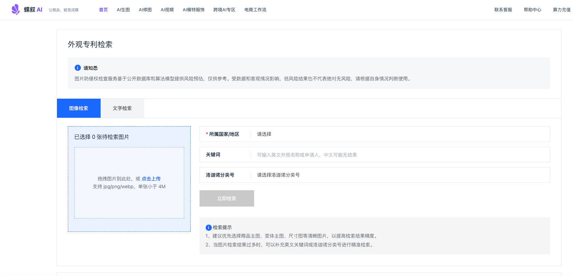Open the AI模特服饰 menu

click(194, 10)
